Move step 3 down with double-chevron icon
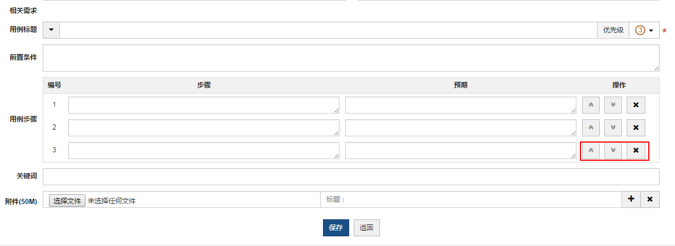Image resolution: width=675 pixels, height=246 pixels. (x=613, y=151)
